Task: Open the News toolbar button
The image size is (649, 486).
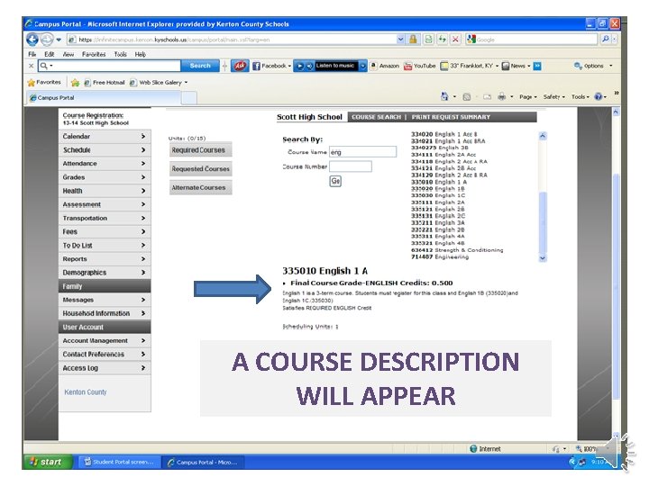Action: (x=516, y=66)
